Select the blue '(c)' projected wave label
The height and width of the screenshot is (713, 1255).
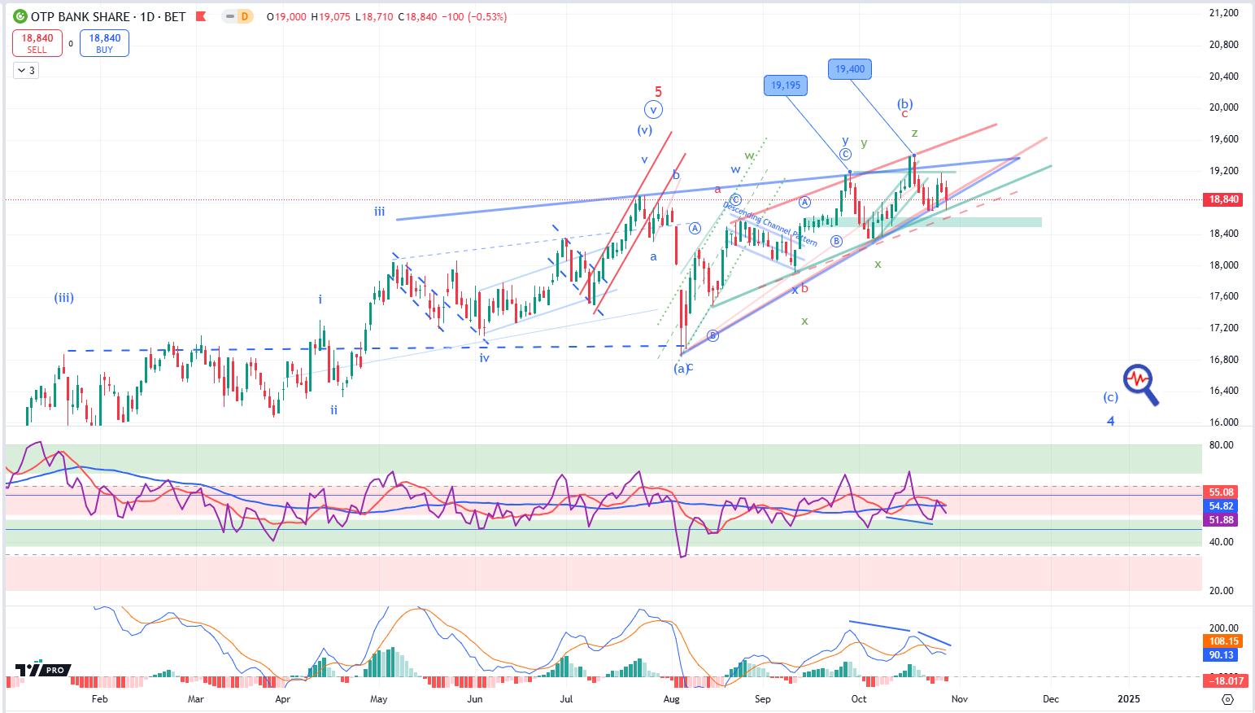[x=1110, y=397]
